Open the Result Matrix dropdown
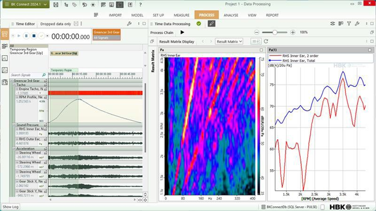376x211 pixels. click(229, 41)
